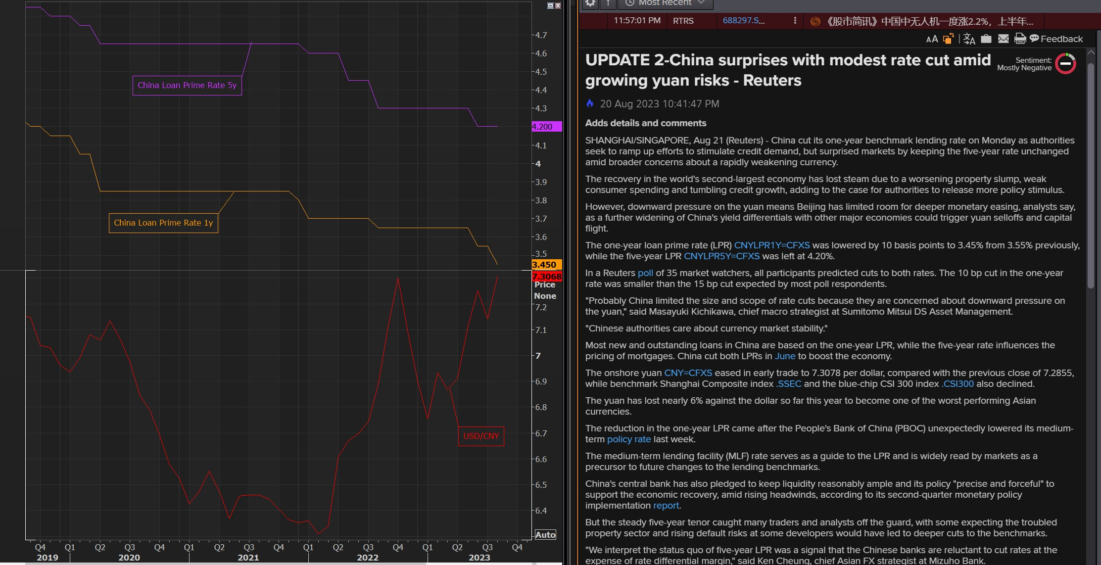Click the 7.3068 red price tag
This screenshot has width=1101, height=565.
click(547, 277)
